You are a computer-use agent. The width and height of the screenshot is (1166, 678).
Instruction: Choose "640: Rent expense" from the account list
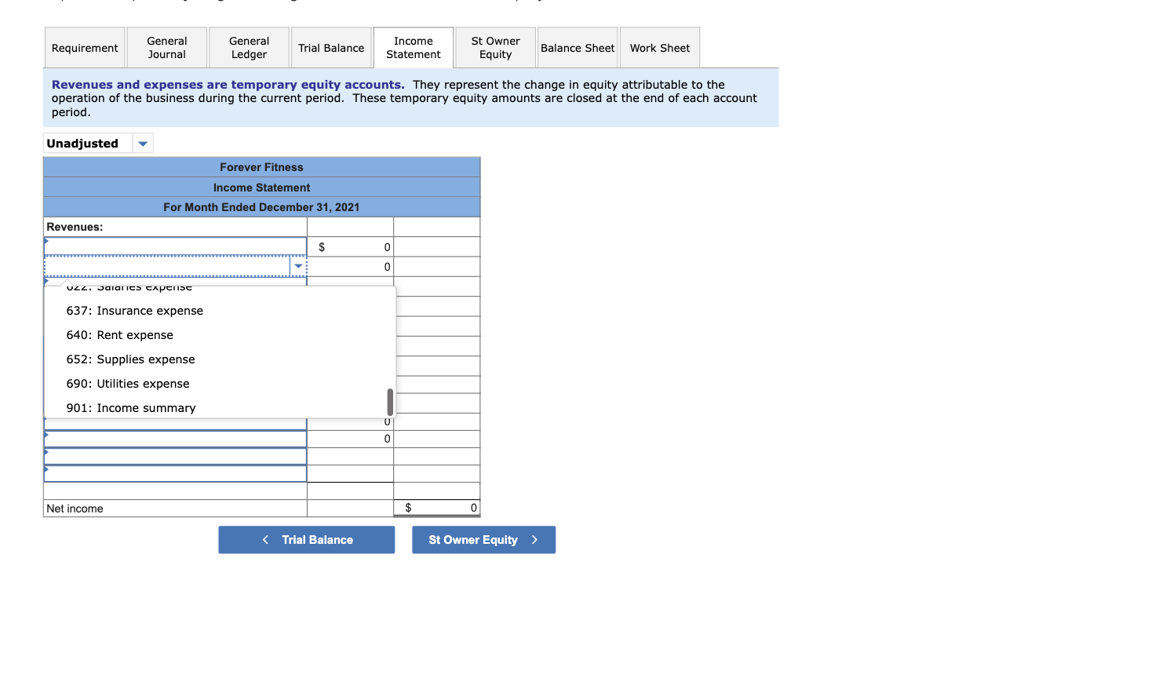[x=119, y=335]
